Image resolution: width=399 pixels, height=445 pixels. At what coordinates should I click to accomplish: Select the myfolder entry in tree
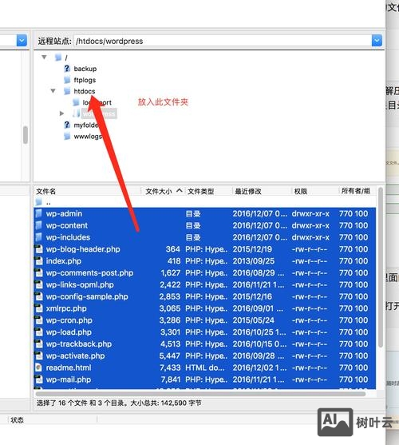click(x=86, y=125)
